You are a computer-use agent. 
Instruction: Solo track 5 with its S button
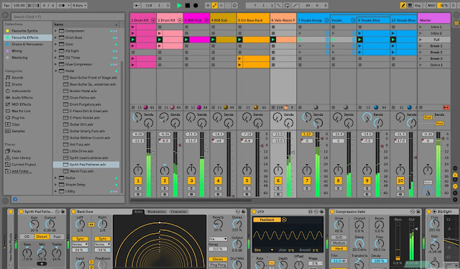(x=247, y=188)
